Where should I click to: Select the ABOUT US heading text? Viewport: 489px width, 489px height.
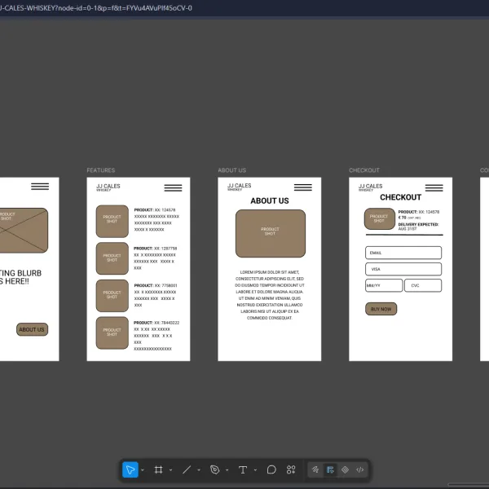[x=270, y=200]
